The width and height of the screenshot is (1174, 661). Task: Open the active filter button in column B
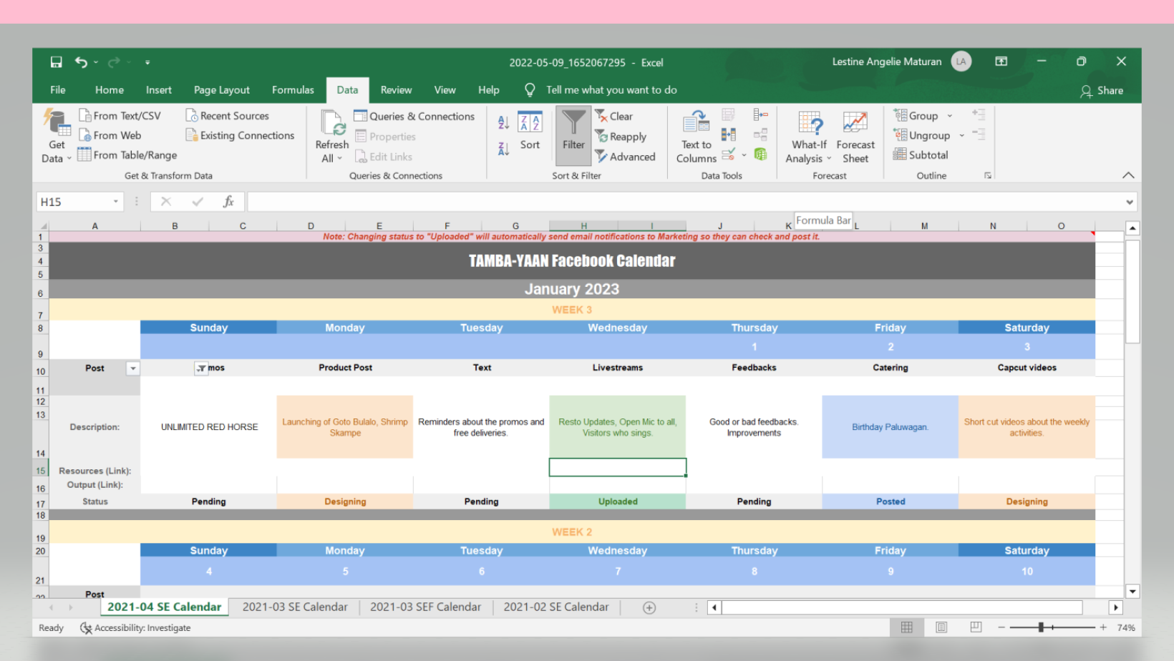click(x=201, y=368)
